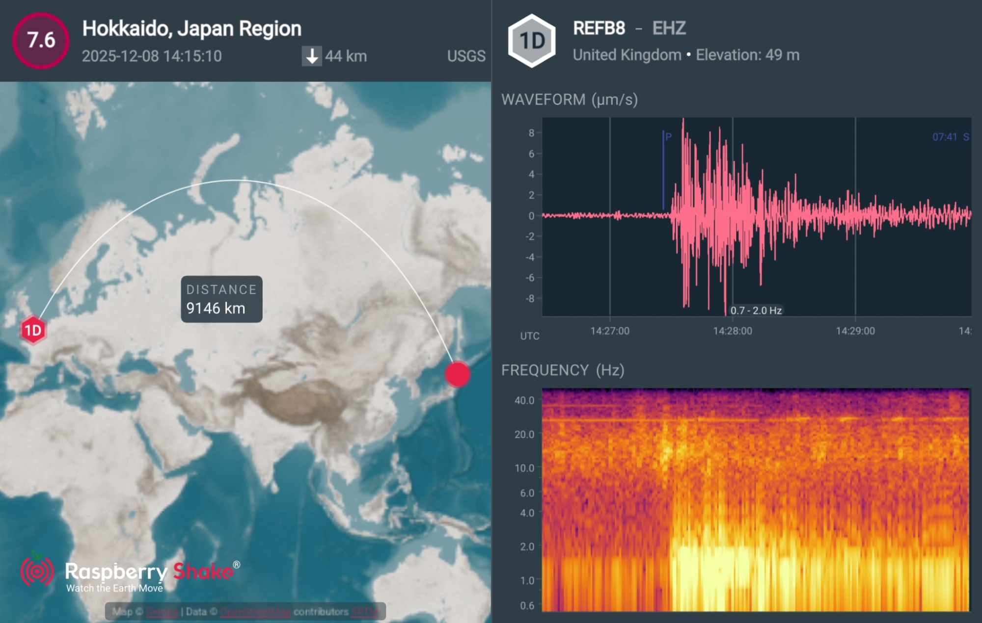Click the red earthquake epicenter dot

pos(458,374)
